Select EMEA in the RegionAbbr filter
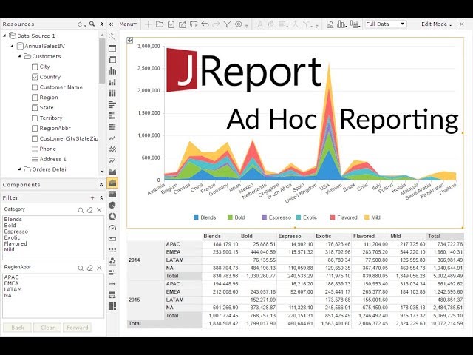 coord(11,283)
